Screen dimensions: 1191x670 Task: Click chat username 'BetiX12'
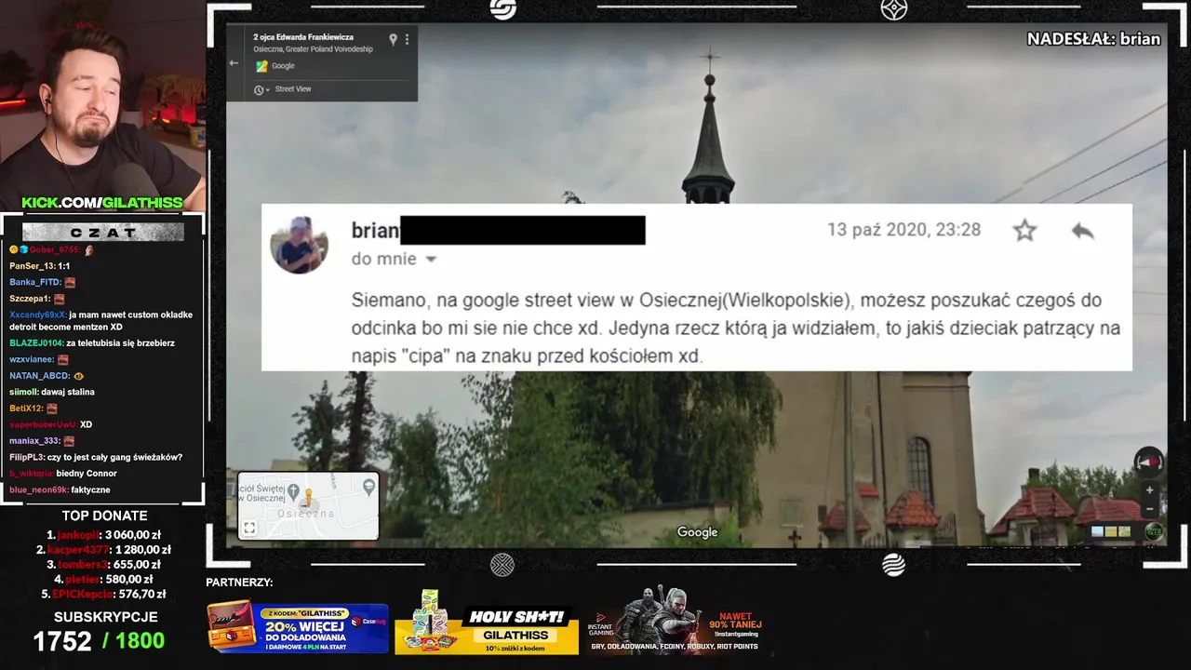[26, 409]
